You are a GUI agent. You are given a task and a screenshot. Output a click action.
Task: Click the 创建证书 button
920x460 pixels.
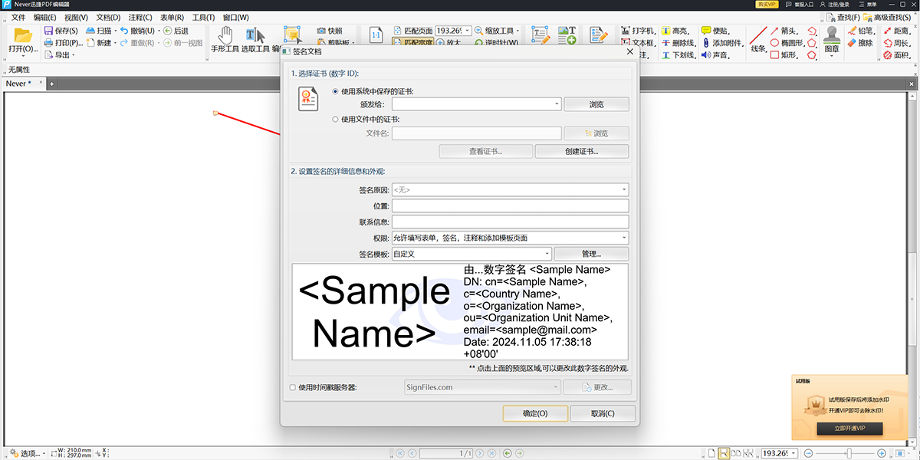pyautogui.click(x=580, y=151)
